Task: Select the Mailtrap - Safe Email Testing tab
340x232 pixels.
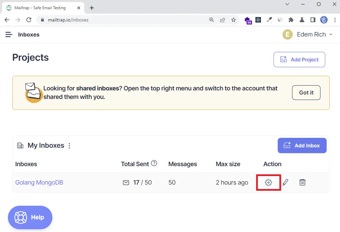Action: 41,8
